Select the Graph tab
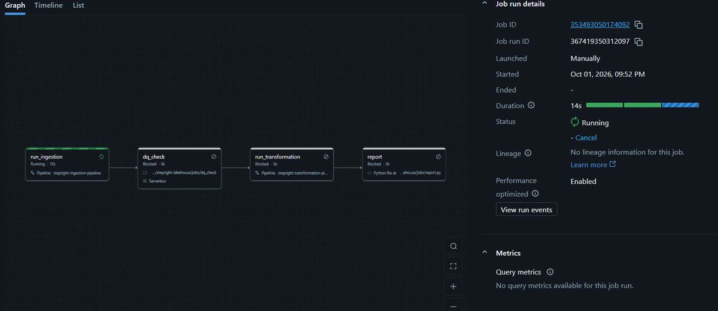718x311 pixels. pyautogui.click(x=15, y=5)
